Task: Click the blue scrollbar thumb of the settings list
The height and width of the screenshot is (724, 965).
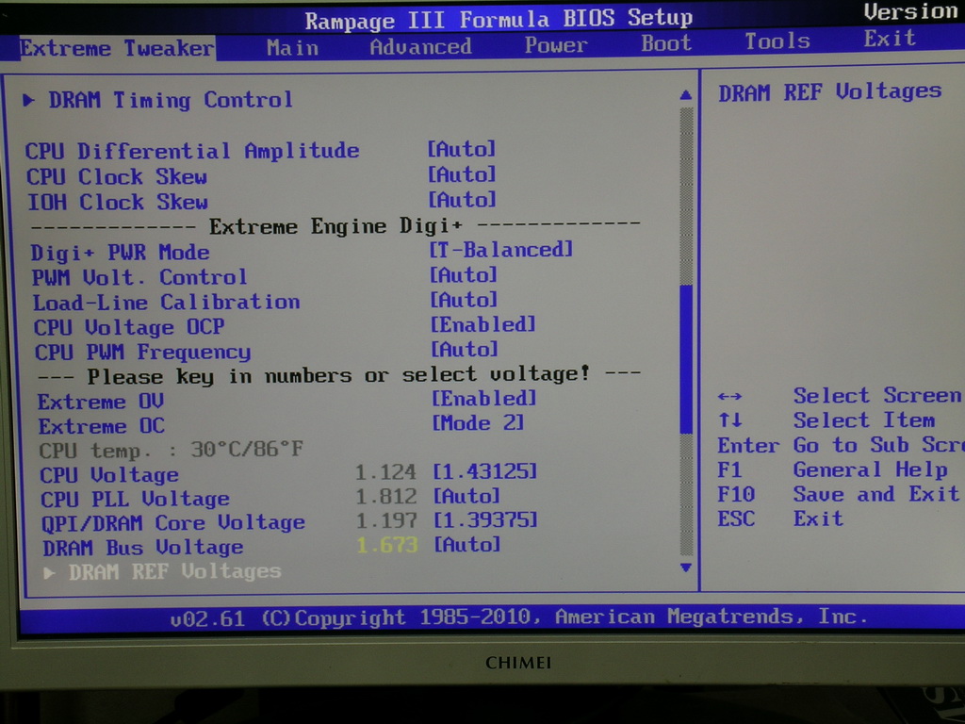Action: [x=686, y=359]
